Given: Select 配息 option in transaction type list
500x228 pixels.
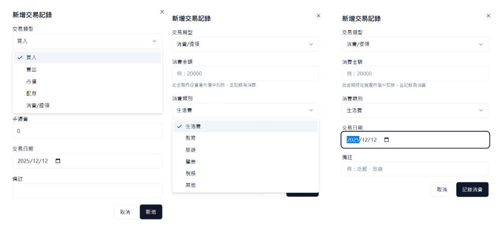Looking at the screenshot, I should click(x=87, y=94).
